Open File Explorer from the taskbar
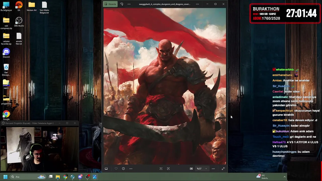The height and width of the screenshot is (181, 322). click(x=58, y=177)
